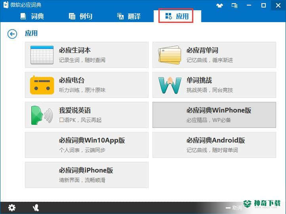Click the 微软必应词典 app logo icon
The image size is (286, 214).
6,5
